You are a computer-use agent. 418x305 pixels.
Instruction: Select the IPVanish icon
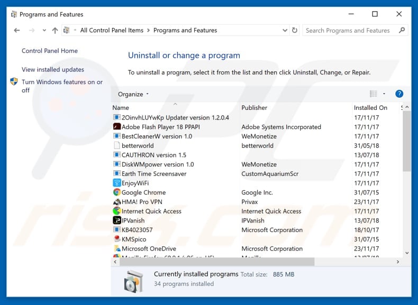[117, 220]
